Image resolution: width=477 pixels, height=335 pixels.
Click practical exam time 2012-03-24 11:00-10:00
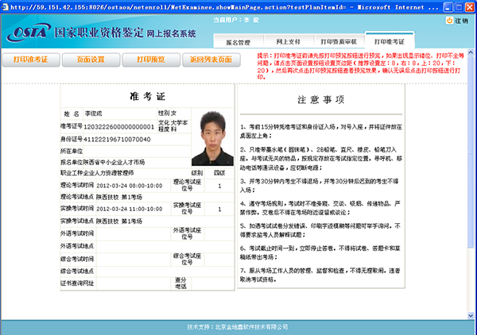point(130,209)
